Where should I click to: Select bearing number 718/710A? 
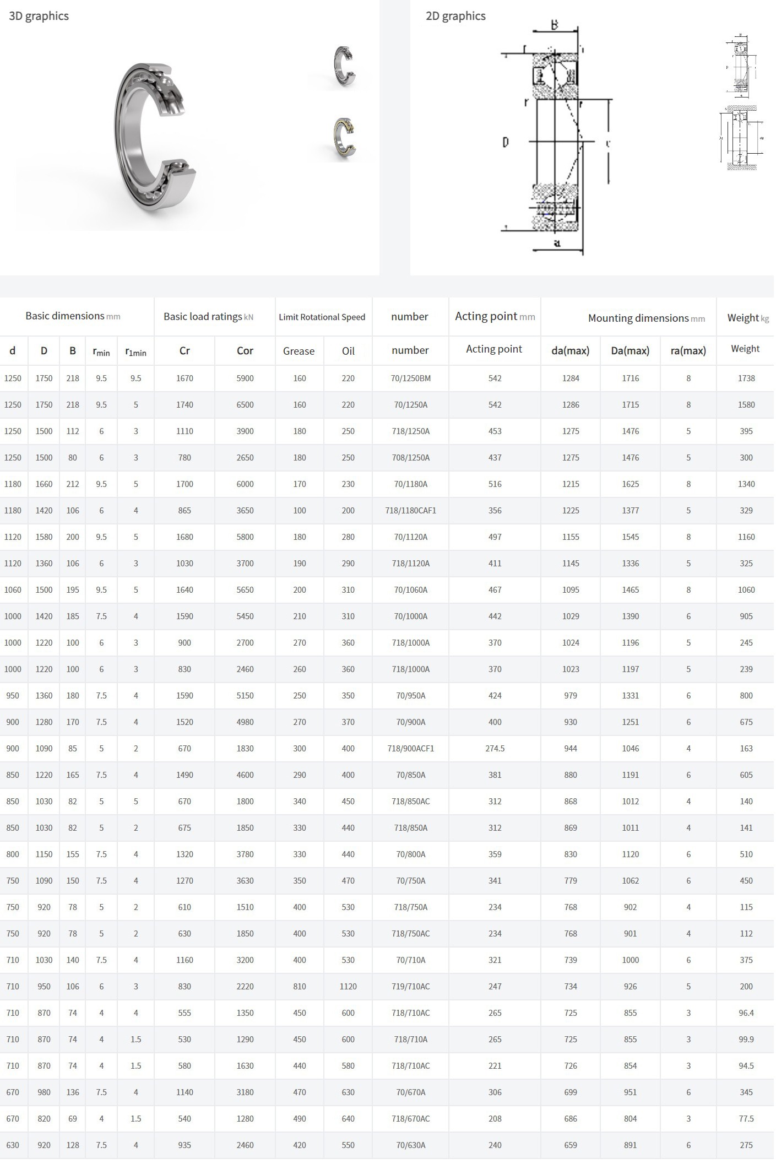(411, 1040)
